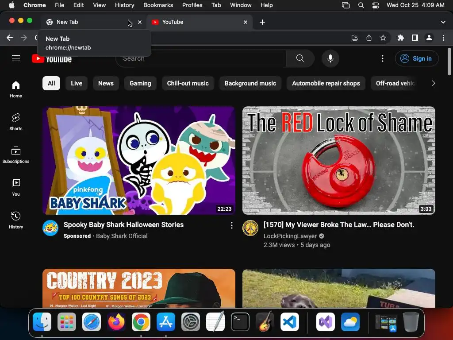Select the Chill-out music chip
The height and width of the screenshot is (340, 453).
[x=188, y=83]
